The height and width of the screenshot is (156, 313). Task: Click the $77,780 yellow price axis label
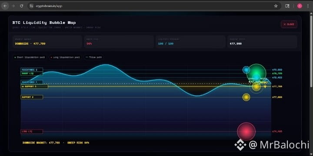pyautogui.click(x=277, y=87)
